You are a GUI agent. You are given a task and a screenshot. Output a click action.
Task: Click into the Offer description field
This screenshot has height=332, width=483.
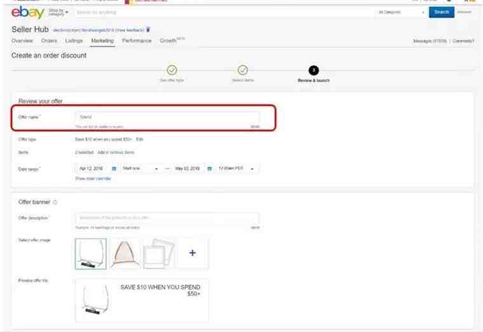point(167,218)
